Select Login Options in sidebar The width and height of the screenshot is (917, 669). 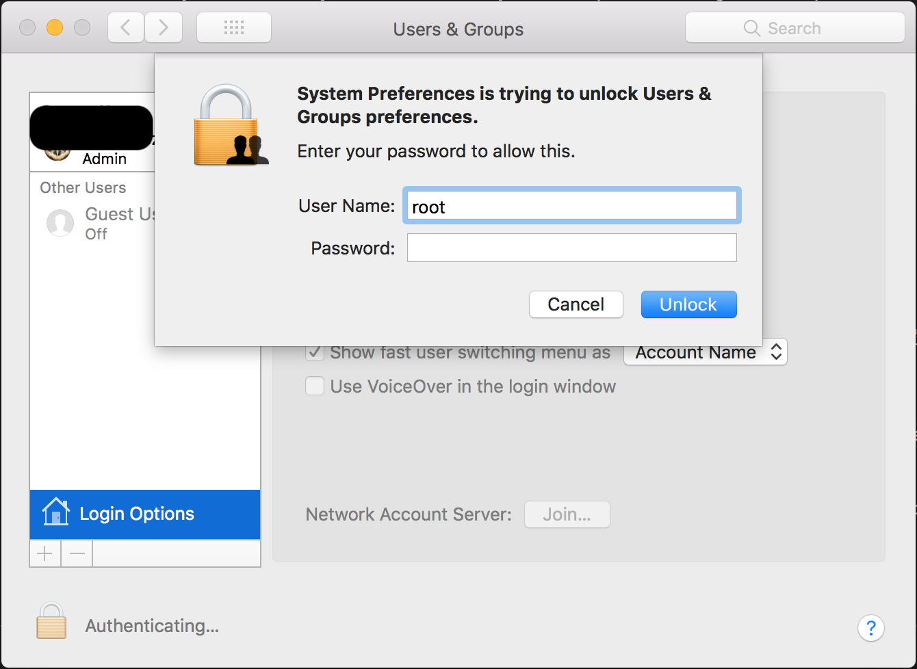pos(145,514)
